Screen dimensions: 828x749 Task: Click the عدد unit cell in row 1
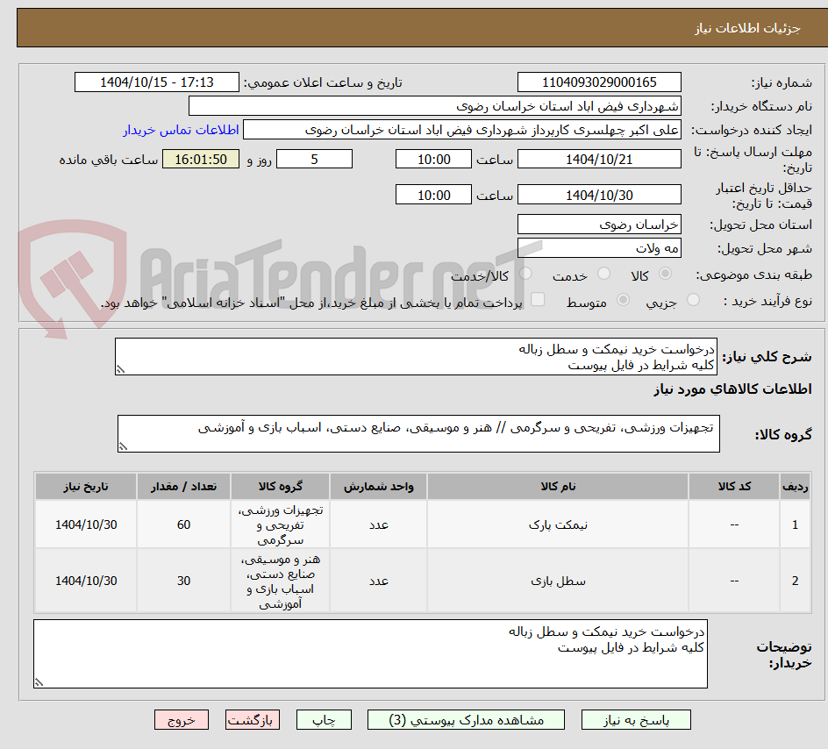[379, 524]
